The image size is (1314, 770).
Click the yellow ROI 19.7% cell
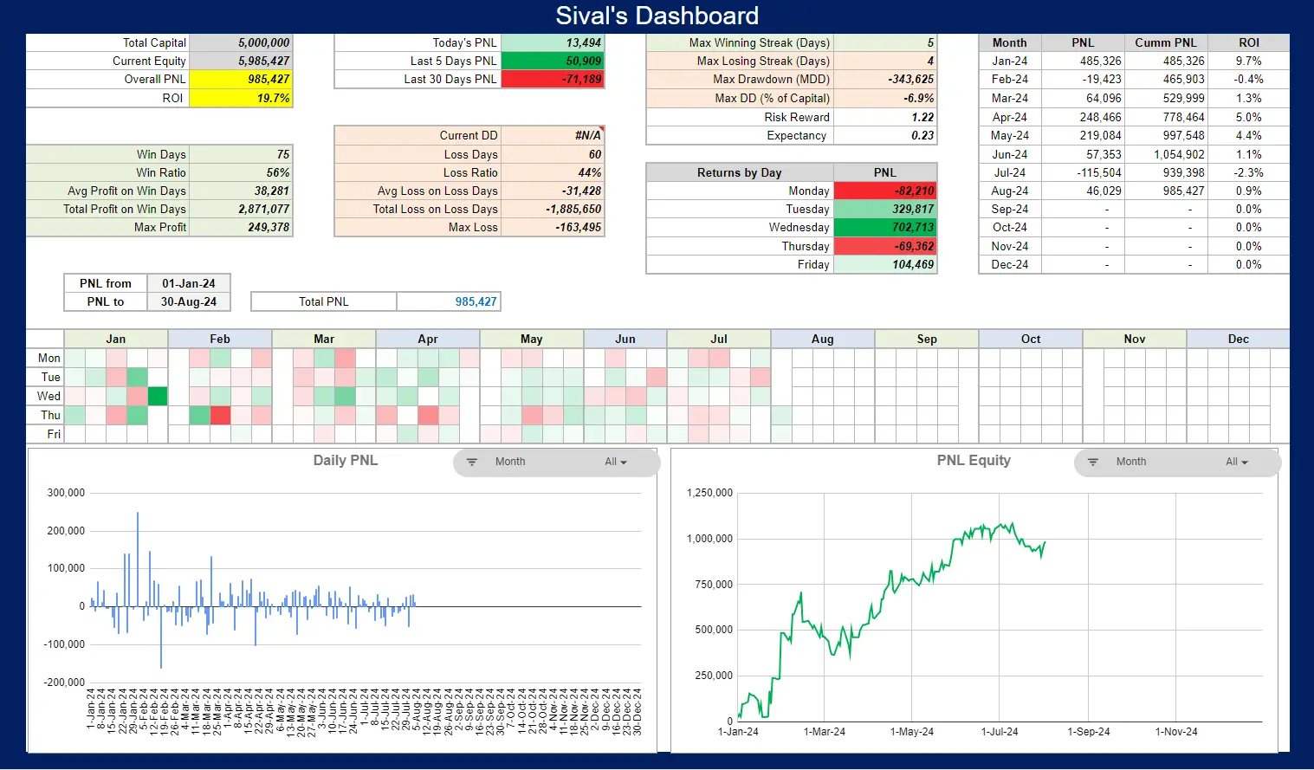pos(241,98)
